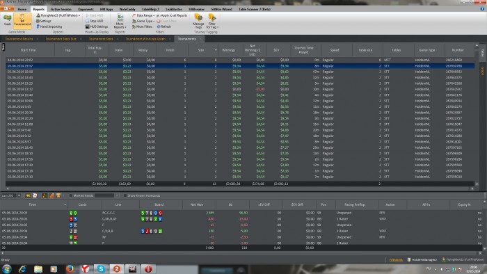The height and width of the screenshot is (274, 487).
Task: Open the collapsed Graph side panel
Action: coord(483,71)
